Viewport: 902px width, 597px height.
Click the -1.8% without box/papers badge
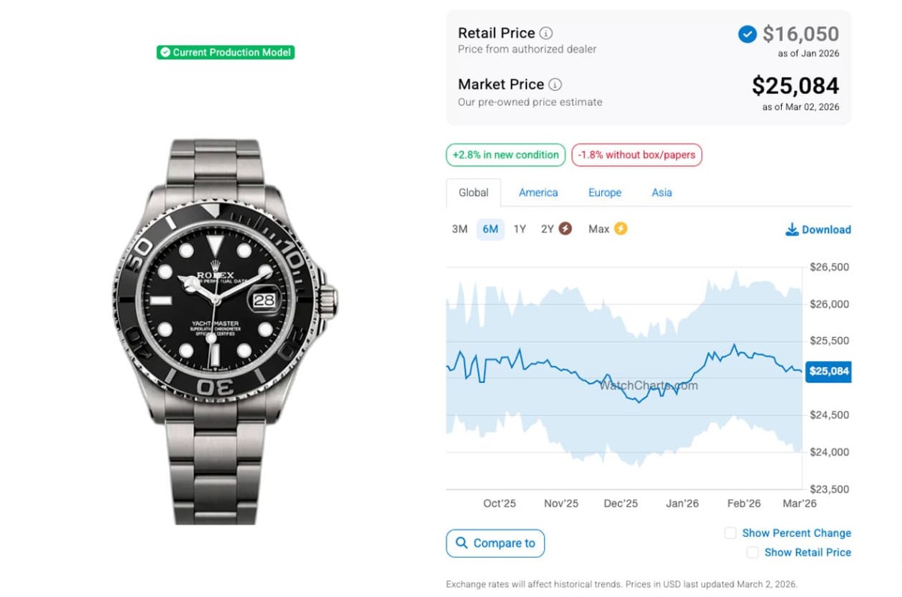click(x=637, y=155)
